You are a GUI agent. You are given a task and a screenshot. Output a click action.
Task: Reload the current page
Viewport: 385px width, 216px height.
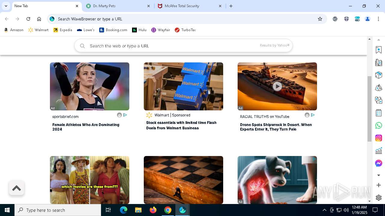tap(28, 19)
